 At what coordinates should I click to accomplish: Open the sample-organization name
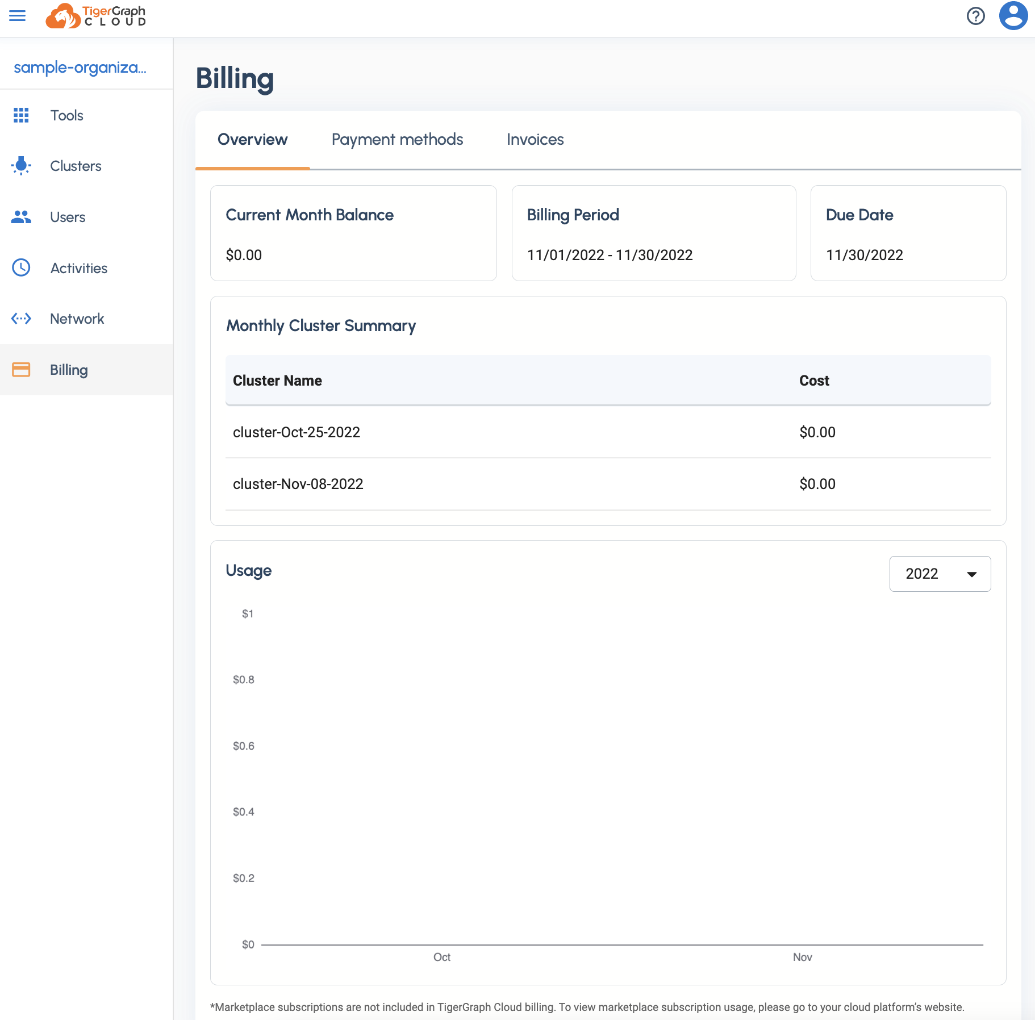(x=81, y=67)
